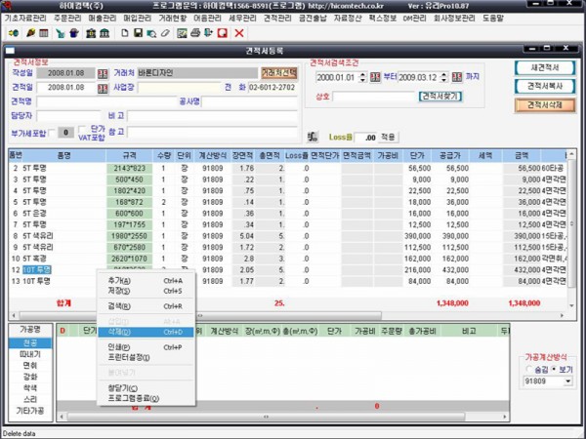
Task: Click the 견적서복사 button
Action: 545,86
